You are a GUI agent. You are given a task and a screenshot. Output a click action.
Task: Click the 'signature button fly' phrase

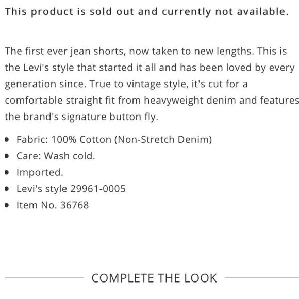(110, 117)
